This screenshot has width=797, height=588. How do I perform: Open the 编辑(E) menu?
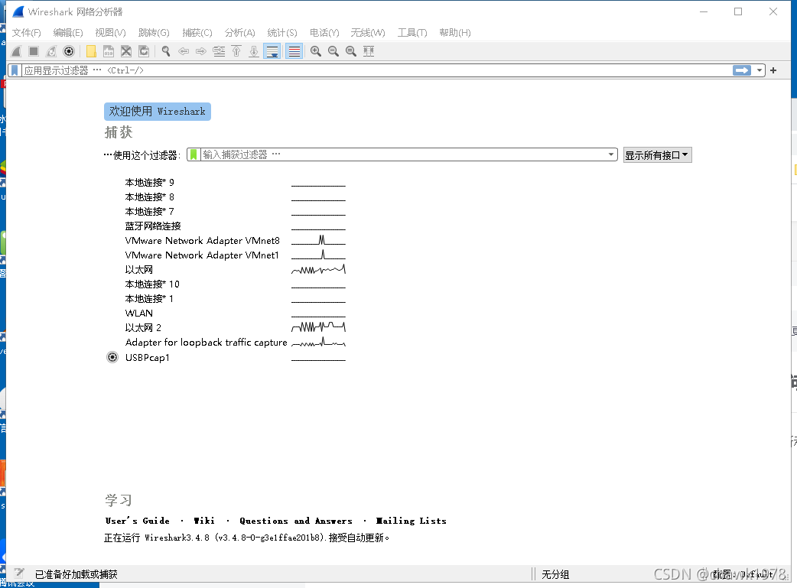(68, 33)
